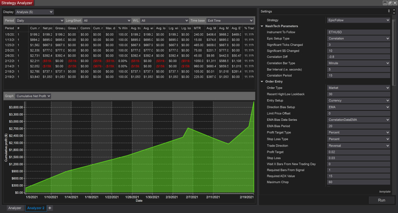Add a new analyzer tab with plus icon
398x213 pixels.
pyautogui.click(x=50, y=208)
